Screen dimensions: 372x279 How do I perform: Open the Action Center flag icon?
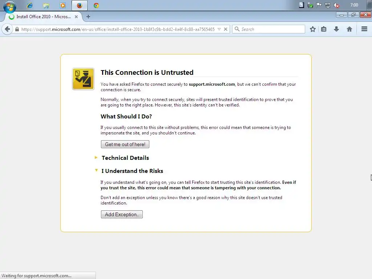tap(319, 5)
